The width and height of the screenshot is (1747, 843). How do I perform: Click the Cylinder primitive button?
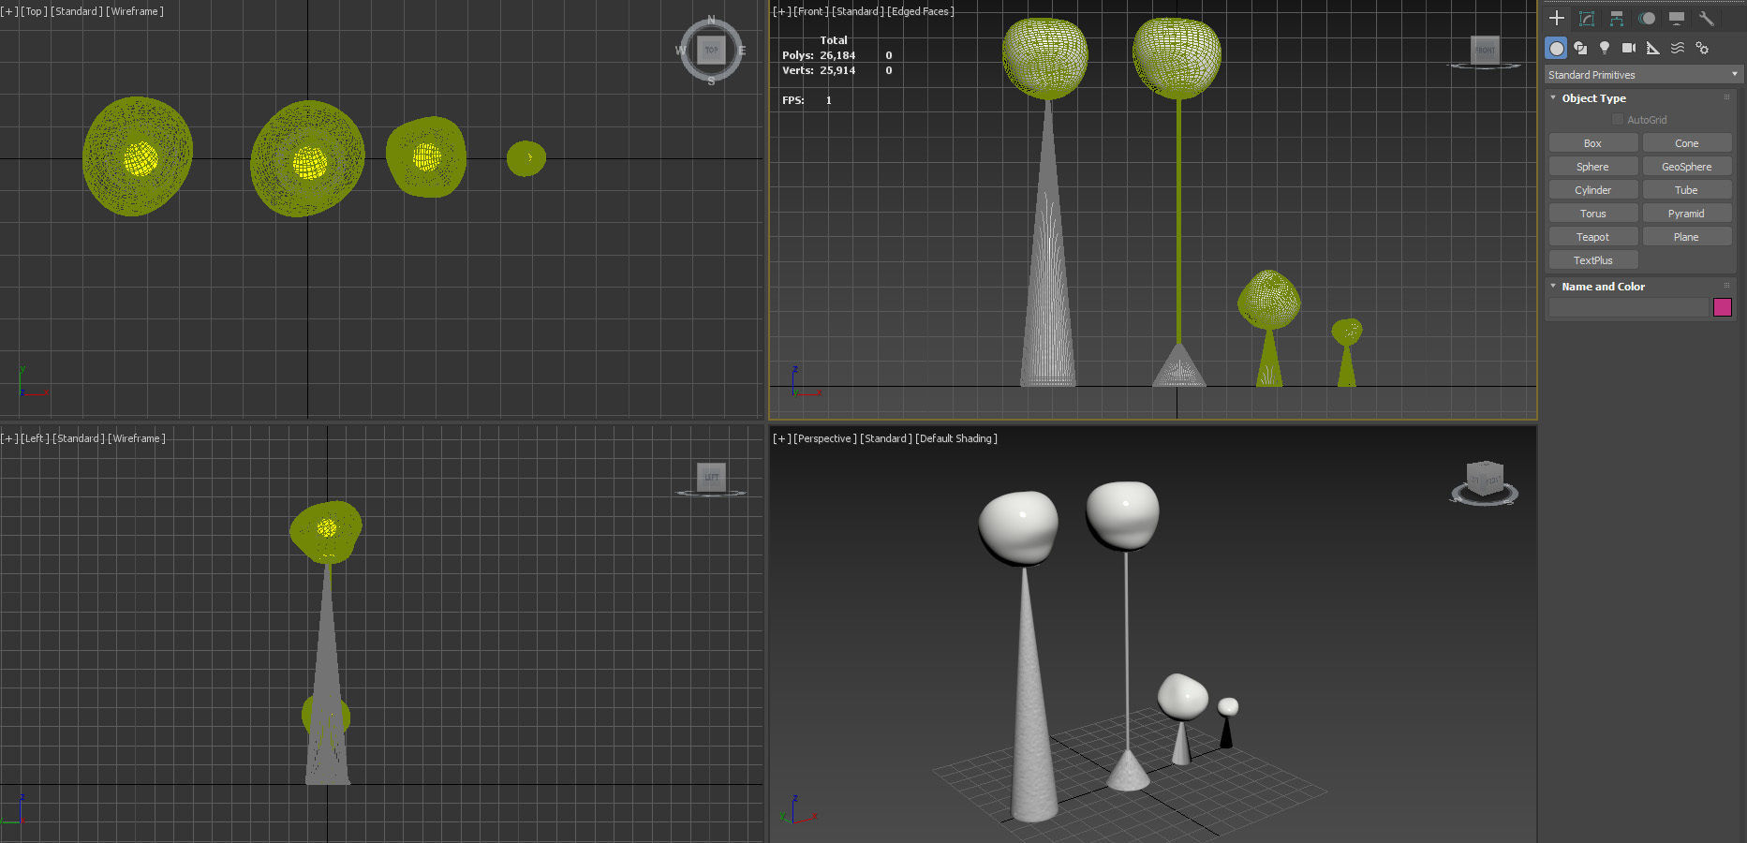(x=1593, y=190)
